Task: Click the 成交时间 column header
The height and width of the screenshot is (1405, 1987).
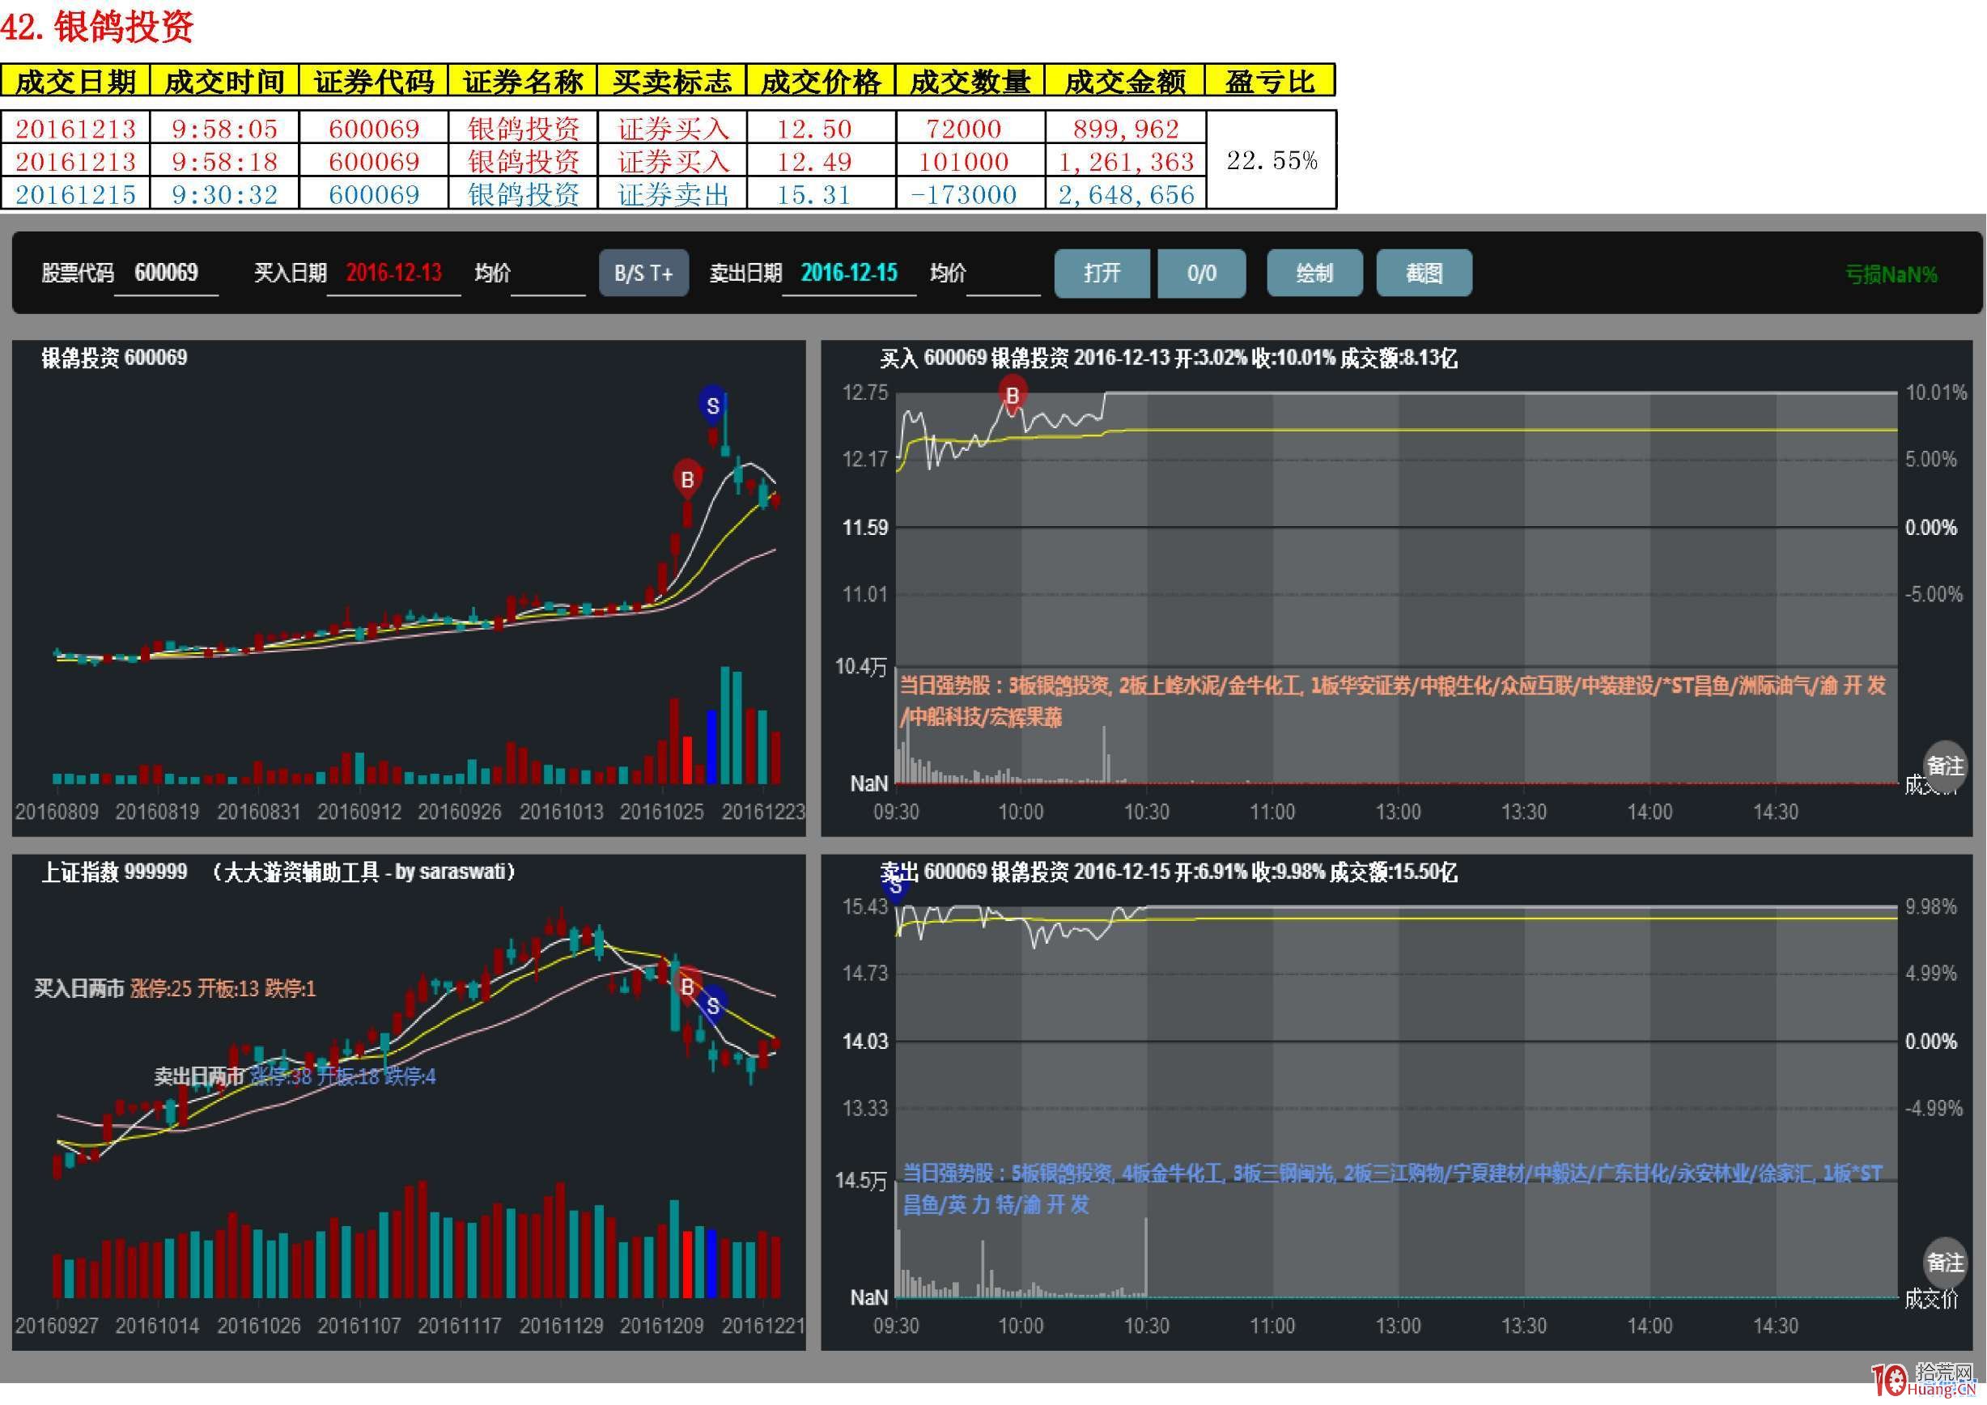Action: point(224,81)
